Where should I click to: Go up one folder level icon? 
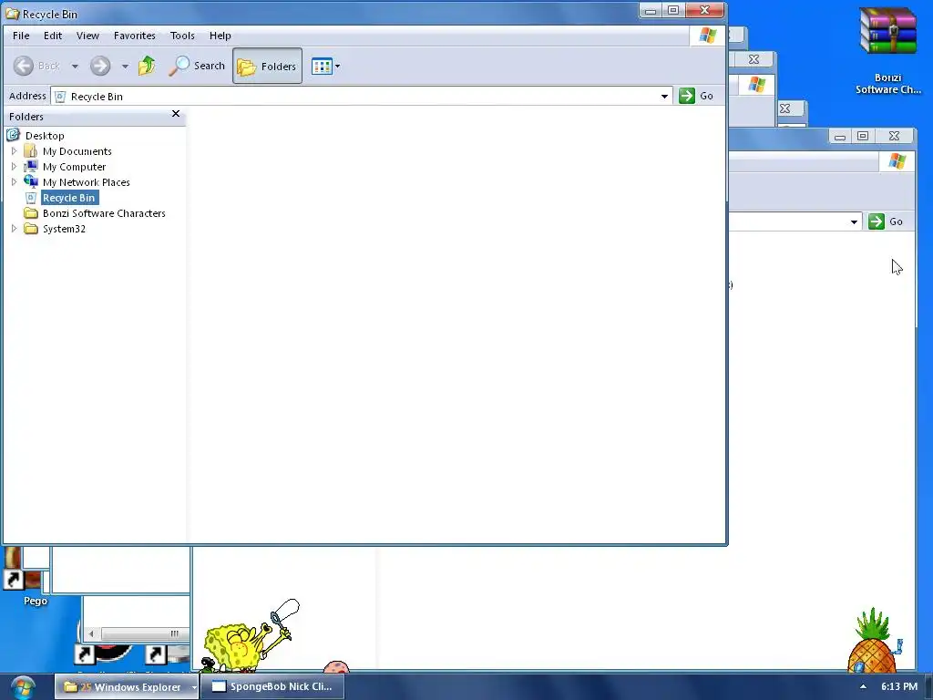pos(147,66)
